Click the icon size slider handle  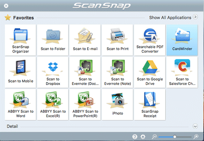pyautogui.click(x=175, y=136)
